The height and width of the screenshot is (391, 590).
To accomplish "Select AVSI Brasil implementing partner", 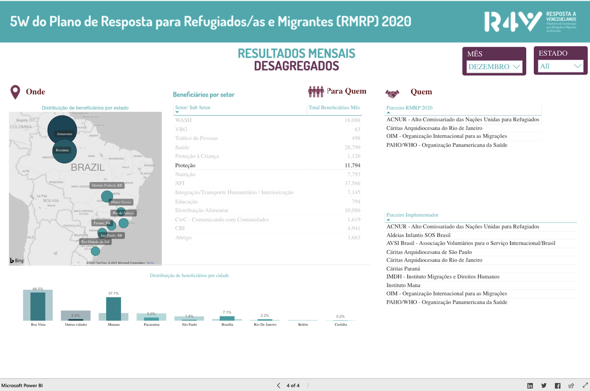I will click(481, 244).
